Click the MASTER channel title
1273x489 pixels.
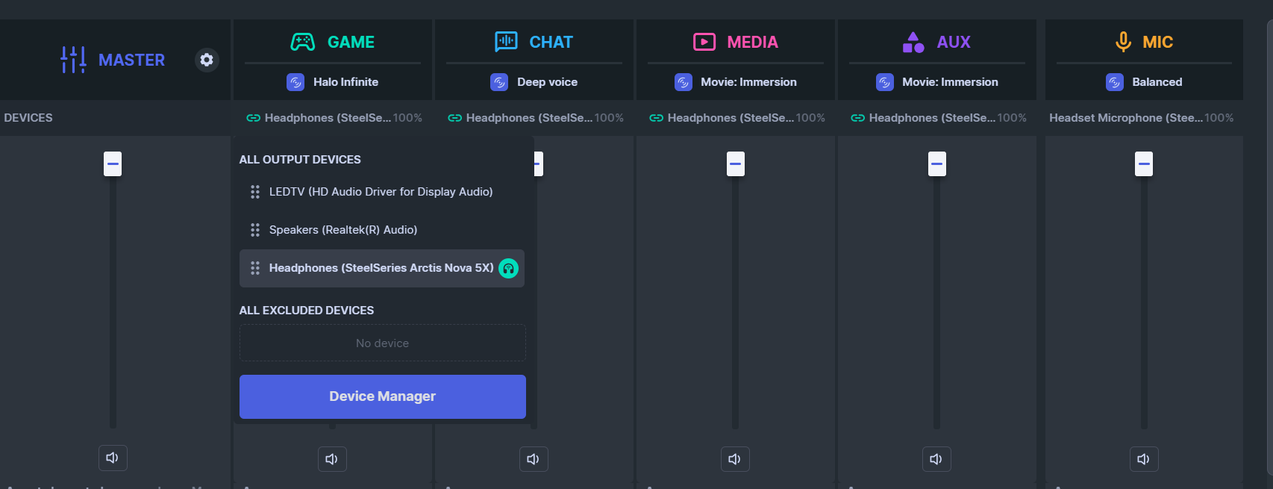coord(131,60)
